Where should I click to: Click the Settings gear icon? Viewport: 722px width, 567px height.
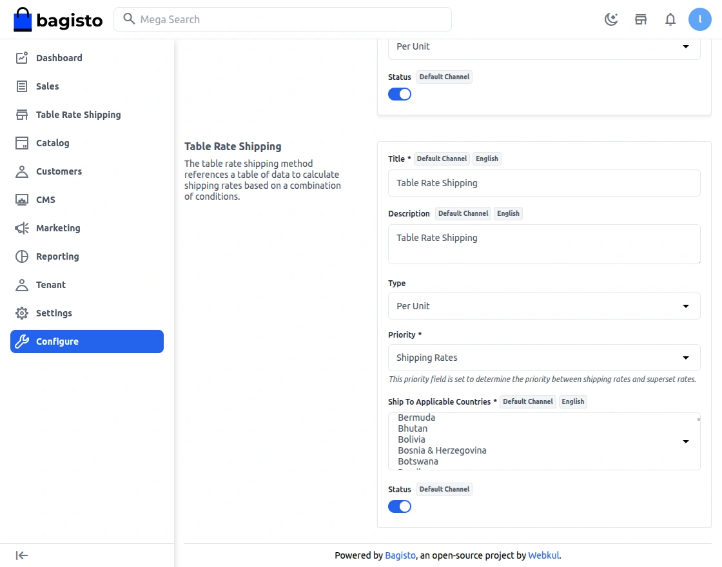22,313
